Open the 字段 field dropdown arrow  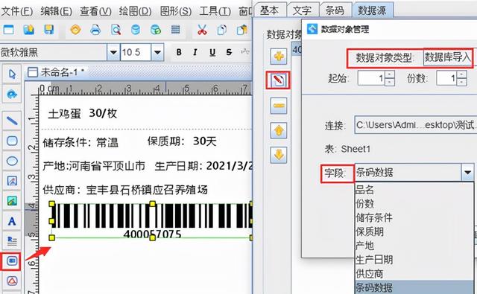467,173
